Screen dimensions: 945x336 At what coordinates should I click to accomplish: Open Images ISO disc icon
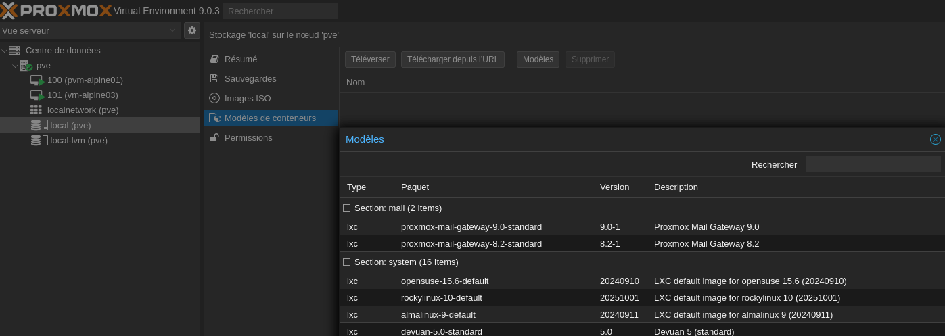point(214,99)
